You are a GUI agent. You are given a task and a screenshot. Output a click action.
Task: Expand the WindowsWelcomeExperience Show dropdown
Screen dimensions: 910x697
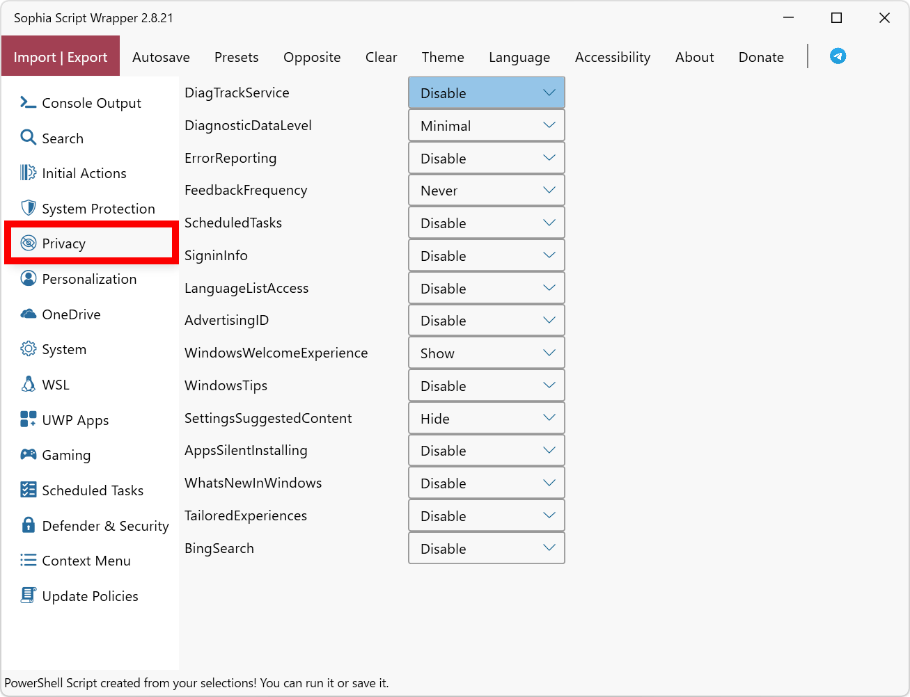[x=486, y=353]
